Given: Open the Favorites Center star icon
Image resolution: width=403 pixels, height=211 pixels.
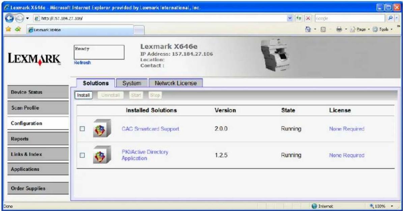Looking at the screenshot, I should click(8, 29).
